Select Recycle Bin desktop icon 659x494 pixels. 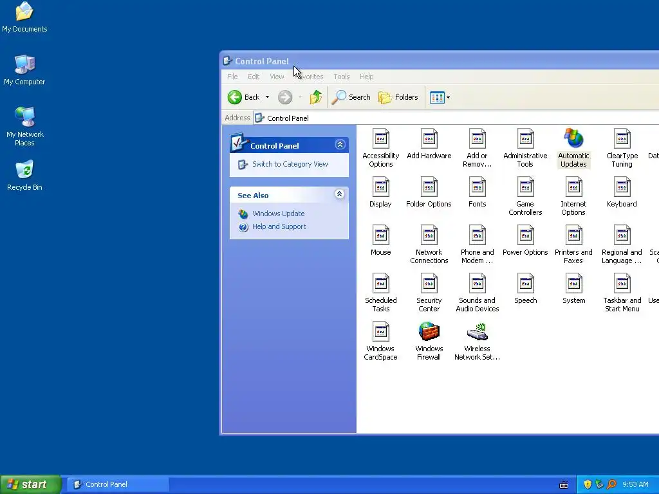click(24, 175)
